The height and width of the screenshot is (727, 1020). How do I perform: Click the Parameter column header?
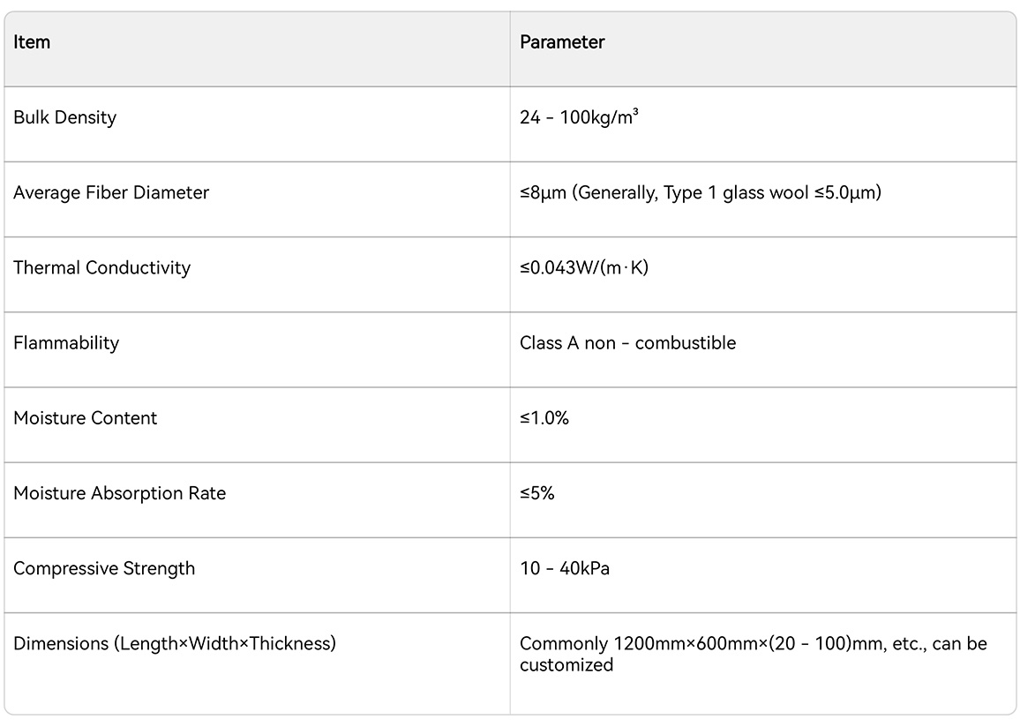click(x=562, y=42)
